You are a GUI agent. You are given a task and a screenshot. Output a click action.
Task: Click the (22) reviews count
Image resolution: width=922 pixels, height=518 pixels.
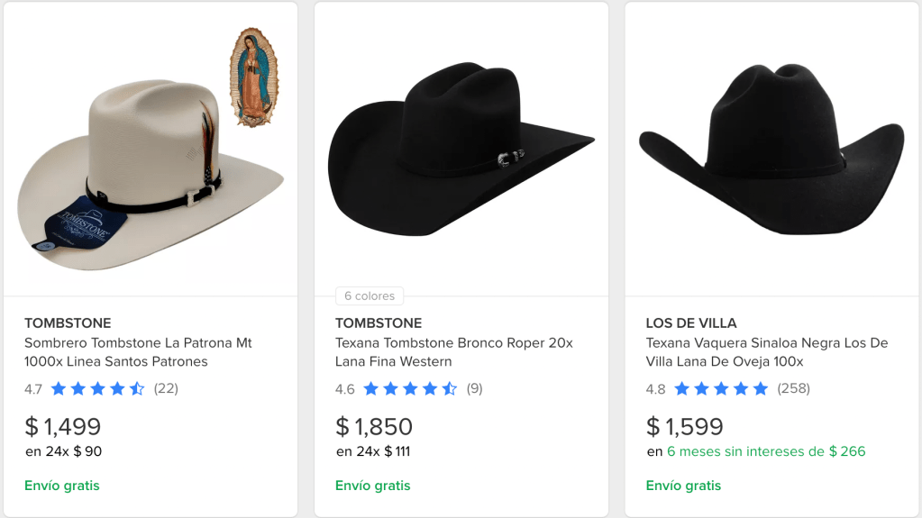166,389
